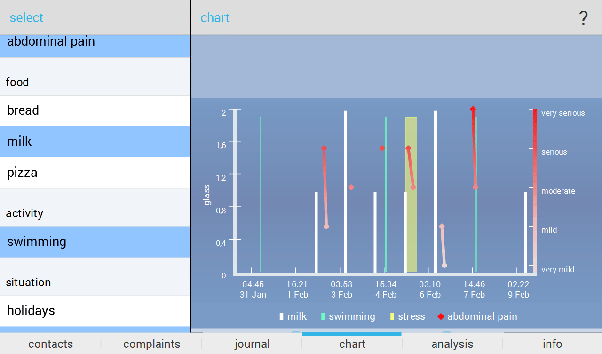Click the yellow-green stress bar in the chart

click(411, 195)
